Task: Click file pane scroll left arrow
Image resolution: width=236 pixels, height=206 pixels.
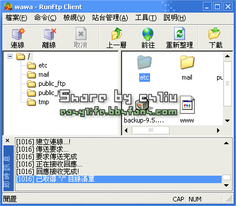Action: coord(126,130)
